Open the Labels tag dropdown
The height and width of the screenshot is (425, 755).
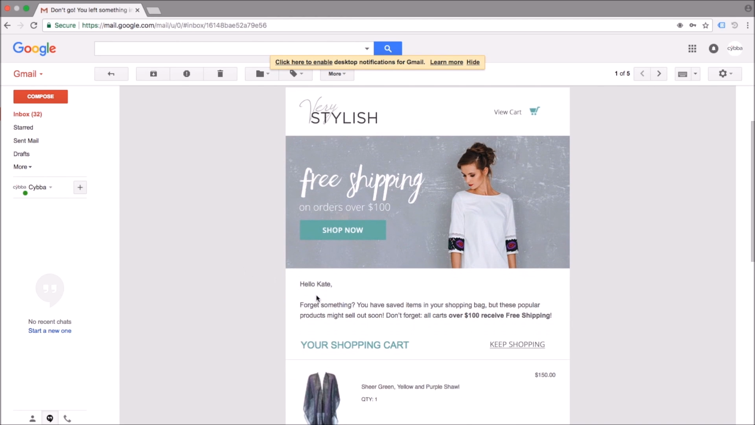296,74
